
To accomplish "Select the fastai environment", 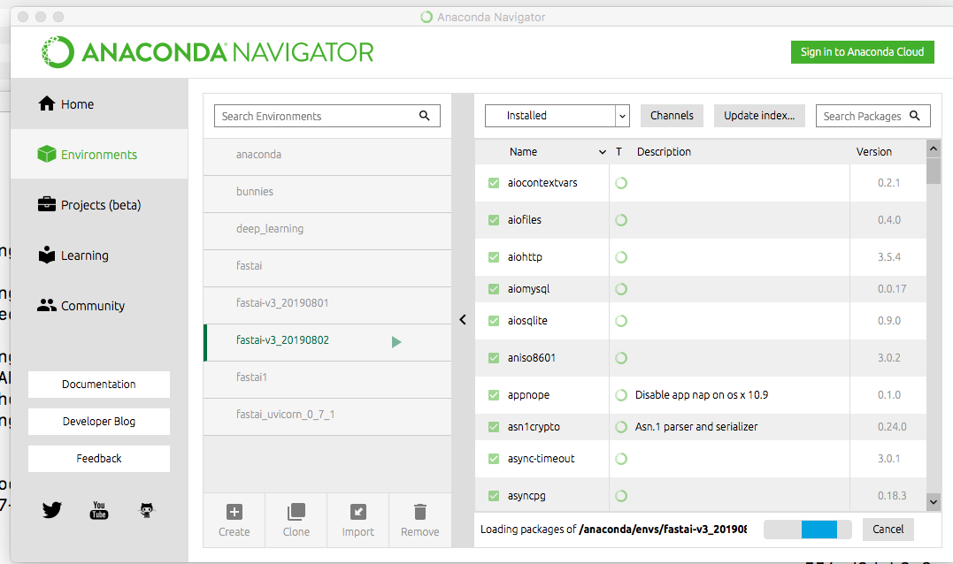I will tap(327, 268).
